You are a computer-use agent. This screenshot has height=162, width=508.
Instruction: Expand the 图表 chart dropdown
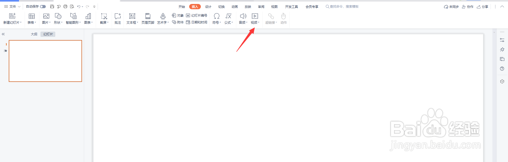92,22
